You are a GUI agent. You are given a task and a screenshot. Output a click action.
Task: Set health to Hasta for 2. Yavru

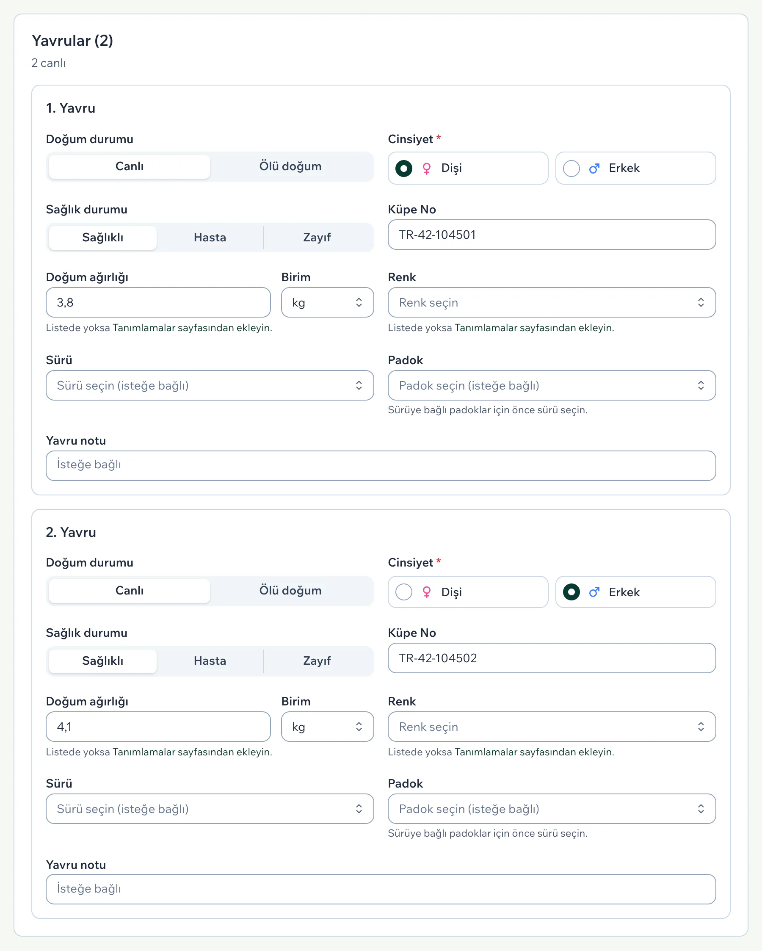click(210, 661)
